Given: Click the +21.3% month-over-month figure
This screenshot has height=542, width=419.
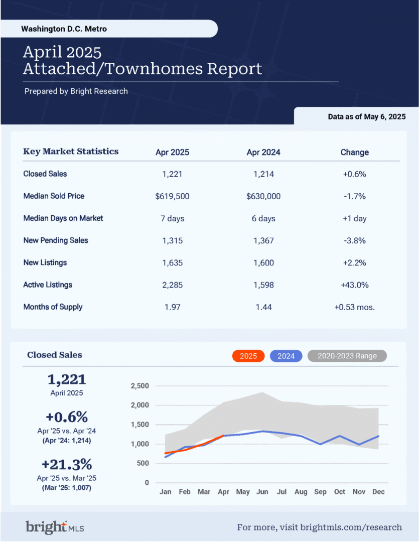Looking at the screenshot, I should (x=67, y=464).
